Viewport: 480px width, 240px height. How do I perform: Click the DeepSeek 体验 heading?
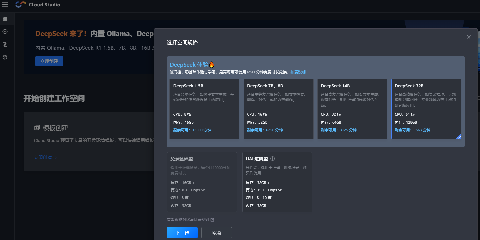[x=192, y=65]
